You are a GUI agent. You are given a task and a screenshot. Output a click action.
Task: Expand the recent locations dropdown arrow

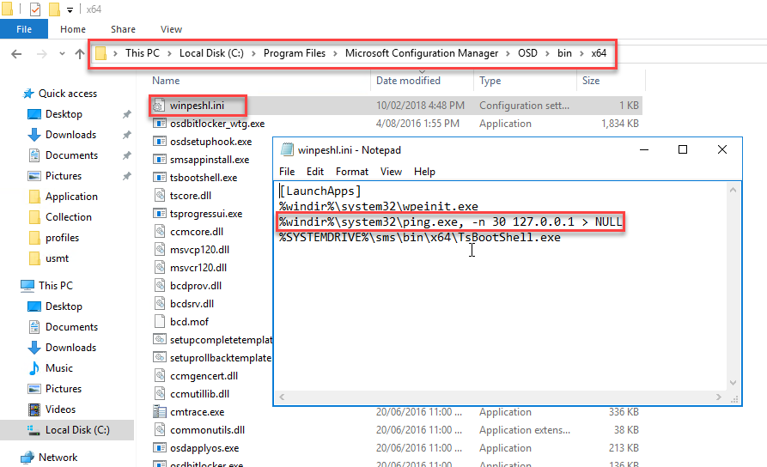pos(60,53)
